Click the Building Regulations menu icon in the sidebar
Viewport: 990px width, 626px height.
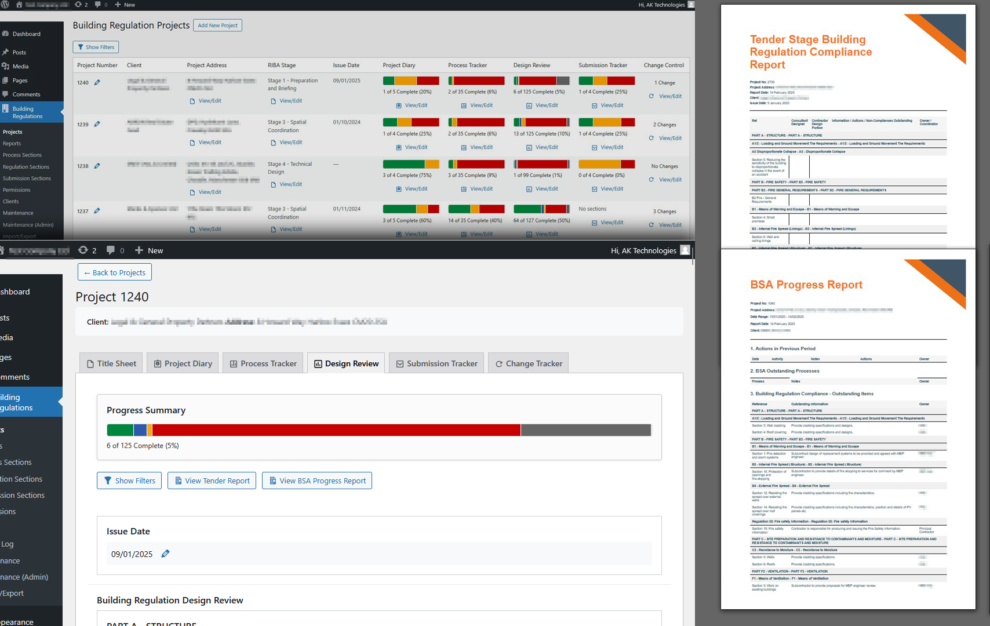coord(5,108)
